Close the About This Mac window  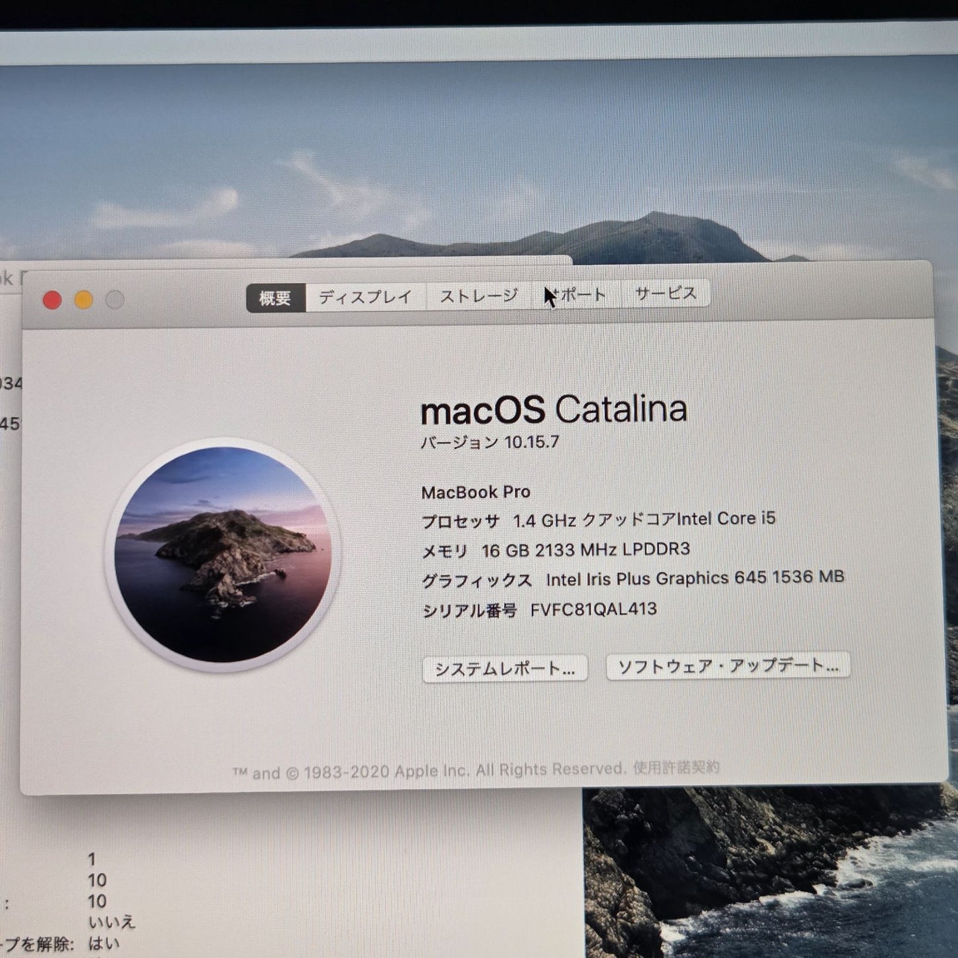pyautogui.click(x=52, y=300)
